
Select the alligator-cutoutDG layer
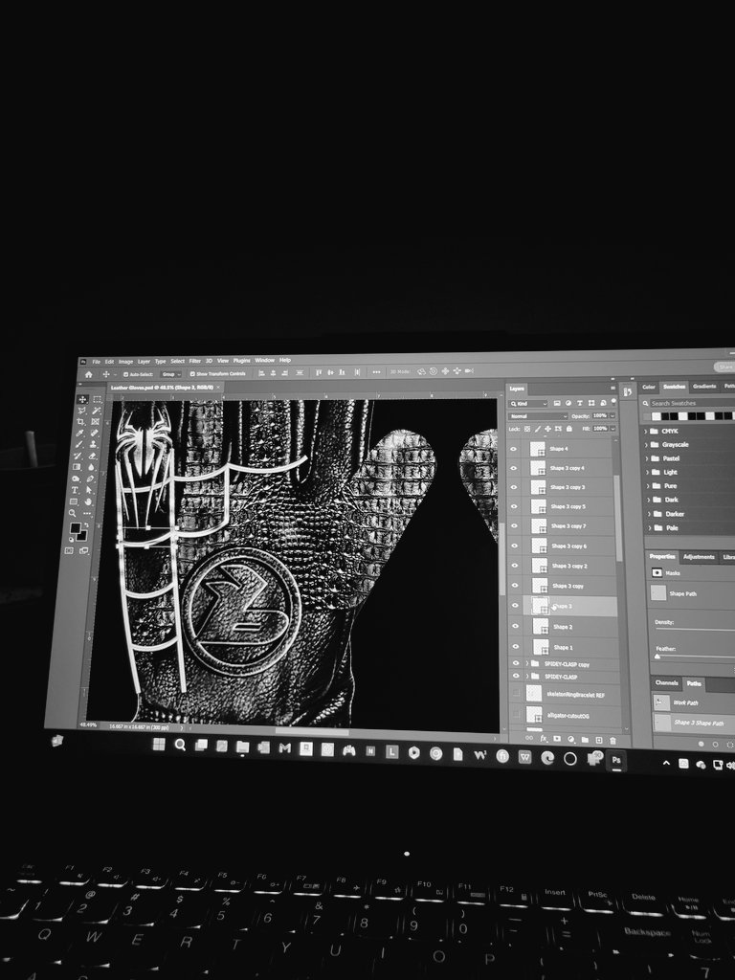568,715
